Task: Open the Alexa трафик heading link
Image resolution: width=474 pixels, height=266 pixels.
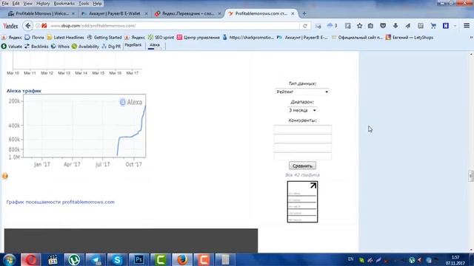Action: click(24, 91)
